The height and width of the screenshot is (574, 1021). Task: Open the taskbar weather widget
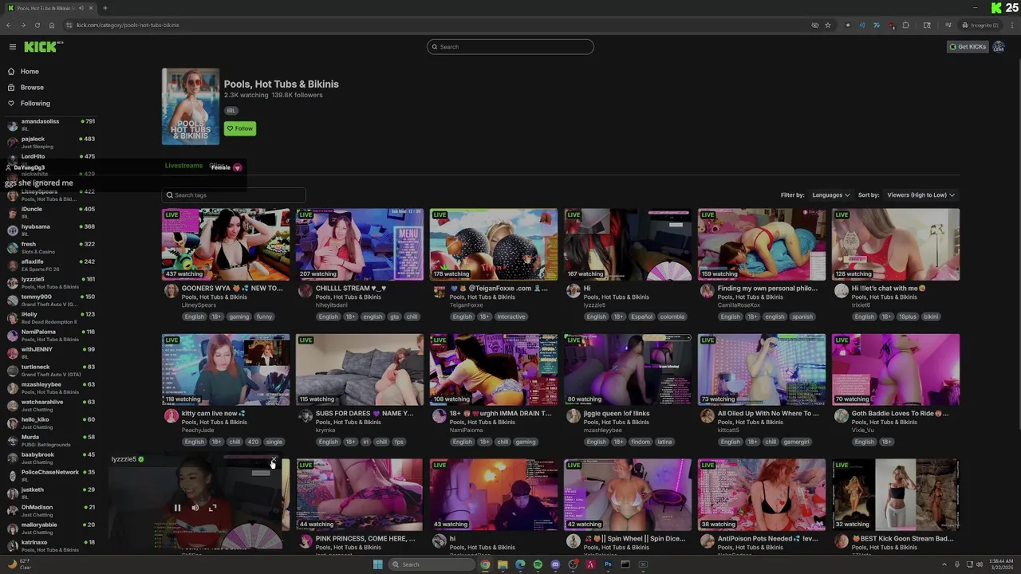(20, 564)
